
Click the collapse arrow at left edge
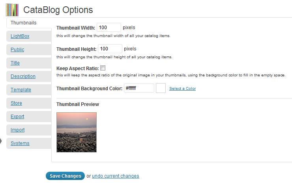pyautogui.click(x=1, y=141)
